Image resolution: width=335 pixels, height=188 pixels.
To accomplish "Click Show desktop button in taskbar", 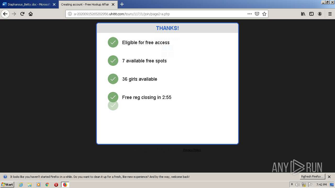I will [x=332, y=185].
